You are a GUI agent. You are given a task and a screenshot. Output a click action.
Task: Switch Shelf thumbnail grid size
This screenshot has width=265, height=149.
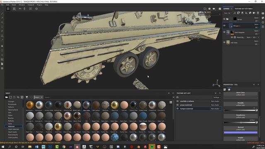[171, 102]
